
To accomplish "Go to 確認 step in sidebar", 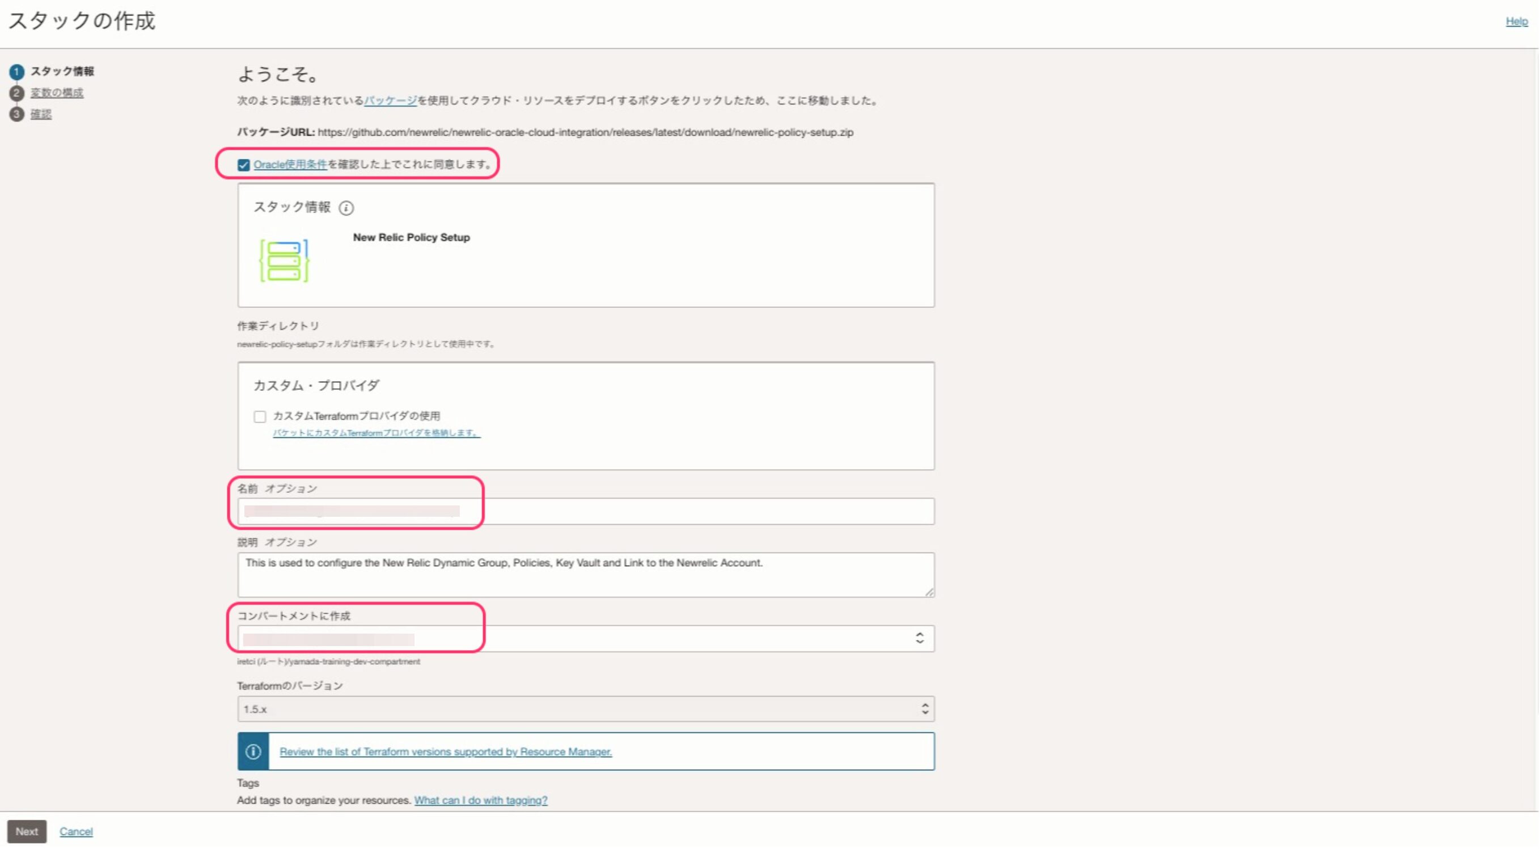I will coord(41,114).
